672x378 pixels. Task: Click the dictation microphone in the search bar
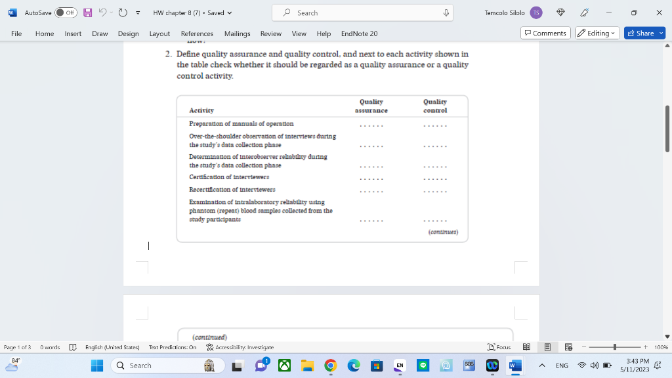pos(446,12)
